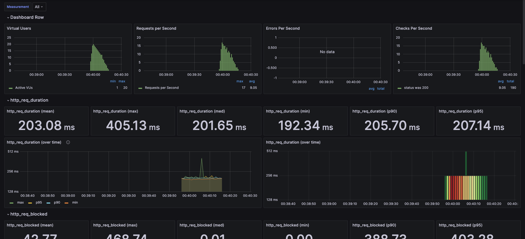Viewport: 525px width, 239px height.
Task: Click the 192.34 ms min value
Action: point(306,126)
